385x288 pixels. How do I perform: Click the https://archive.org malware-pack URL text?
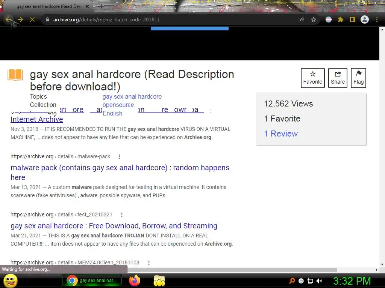[60, 156]
